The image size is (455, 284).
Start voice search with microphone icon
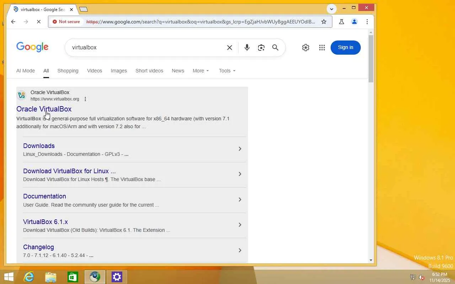click(247, 48)
